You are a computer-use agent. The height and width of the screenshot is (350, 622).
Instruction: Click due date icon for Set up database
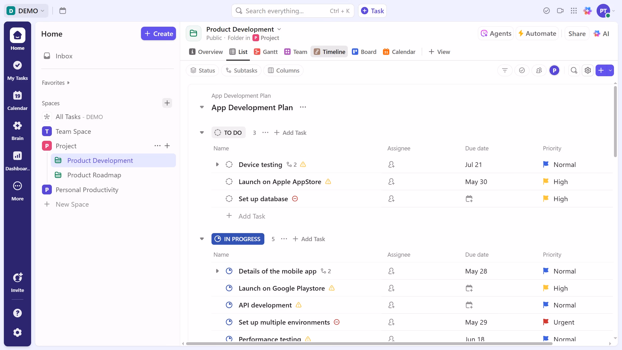[469, 199]
